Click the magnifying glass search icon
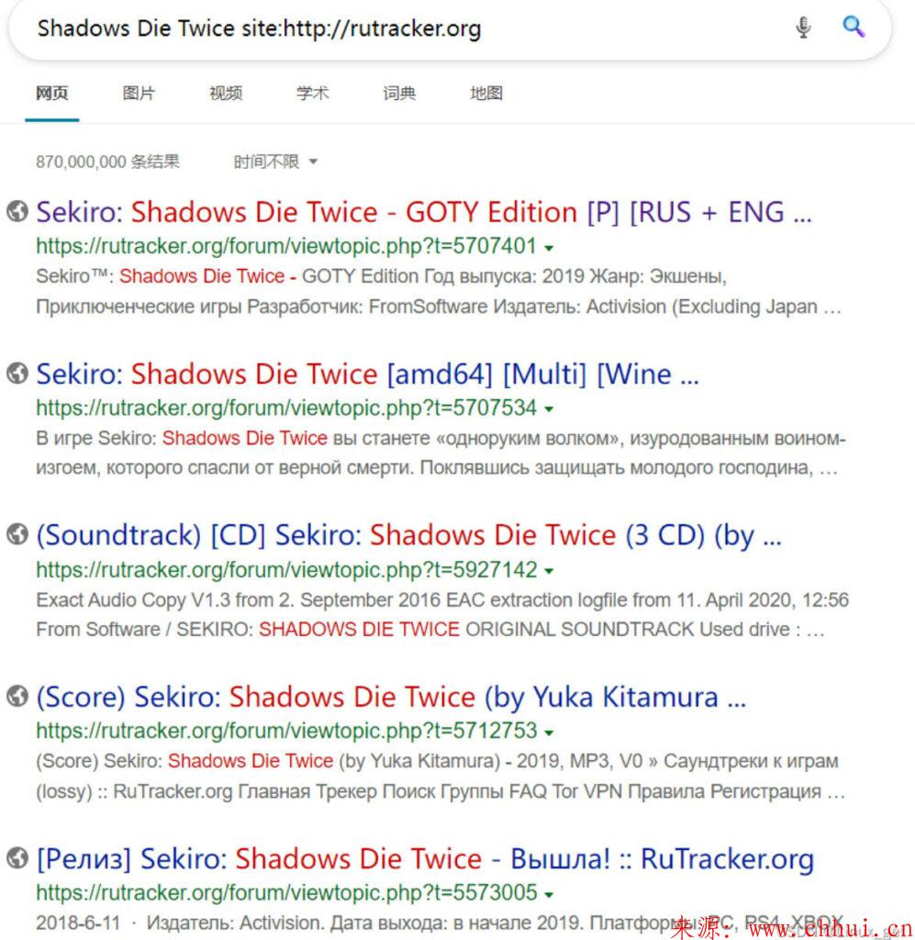 tap(854, 27)
